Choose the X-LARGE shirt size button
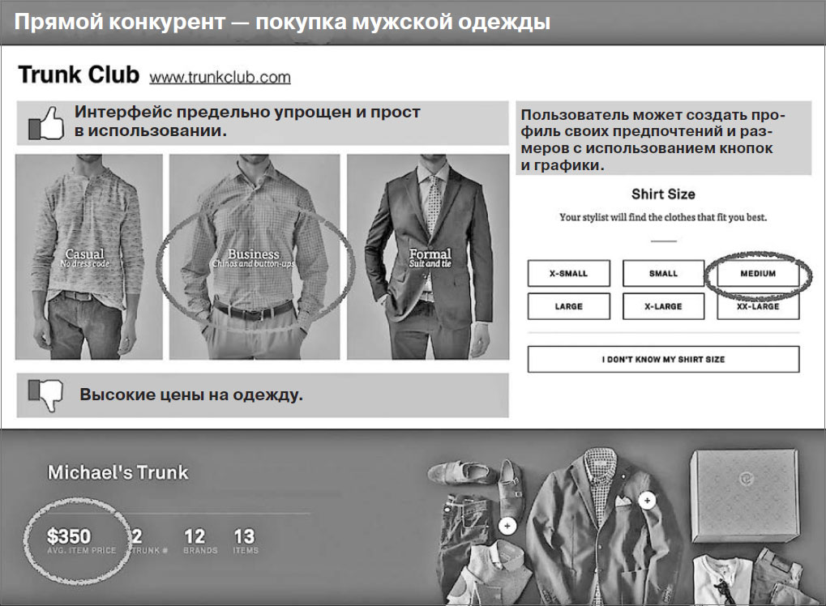The image size is (826, 606). point(663,306)
